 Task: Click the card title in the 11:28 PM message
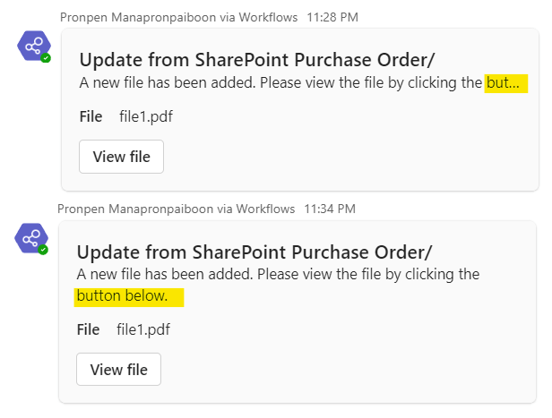click(x=257, y=60)
